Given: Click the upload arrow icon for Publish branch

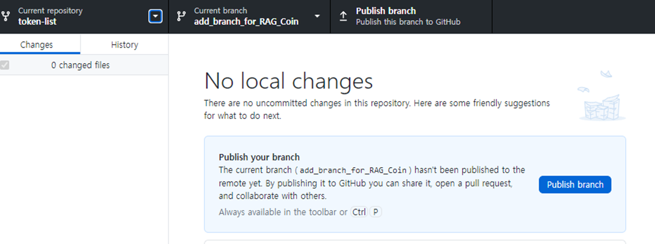Looking at the screenshot, I should [343, 16].
